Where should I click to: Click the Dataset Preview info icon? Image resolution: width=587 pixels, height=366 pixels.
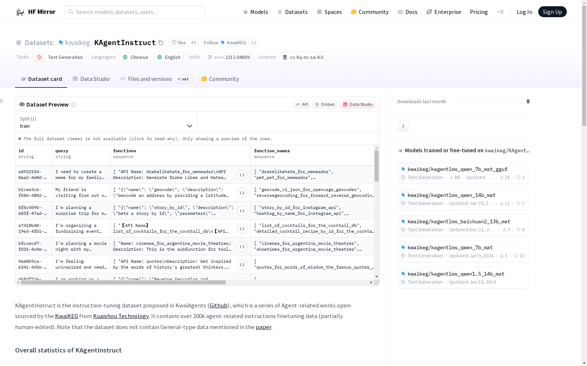click(73, 105)
